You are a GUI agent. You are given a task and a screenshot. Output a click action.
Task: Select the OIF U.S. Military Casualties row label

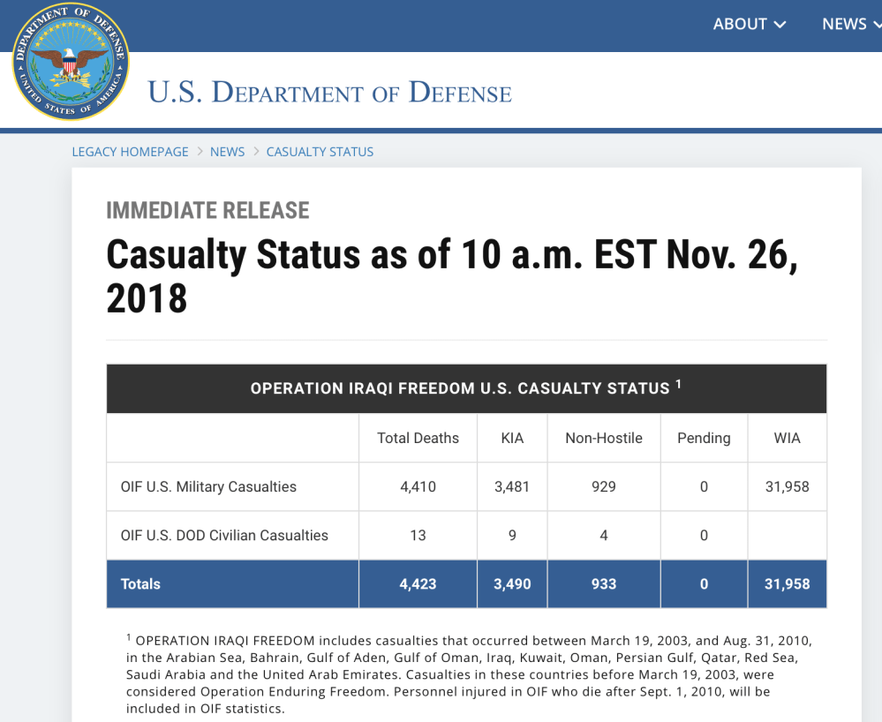click(x=208, y=486)
